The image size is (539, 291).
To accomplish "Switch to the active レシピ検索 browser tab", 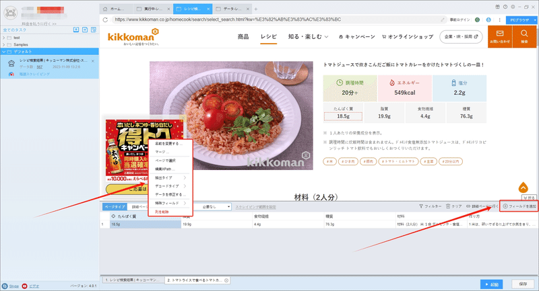I will (x=193, y=9).
